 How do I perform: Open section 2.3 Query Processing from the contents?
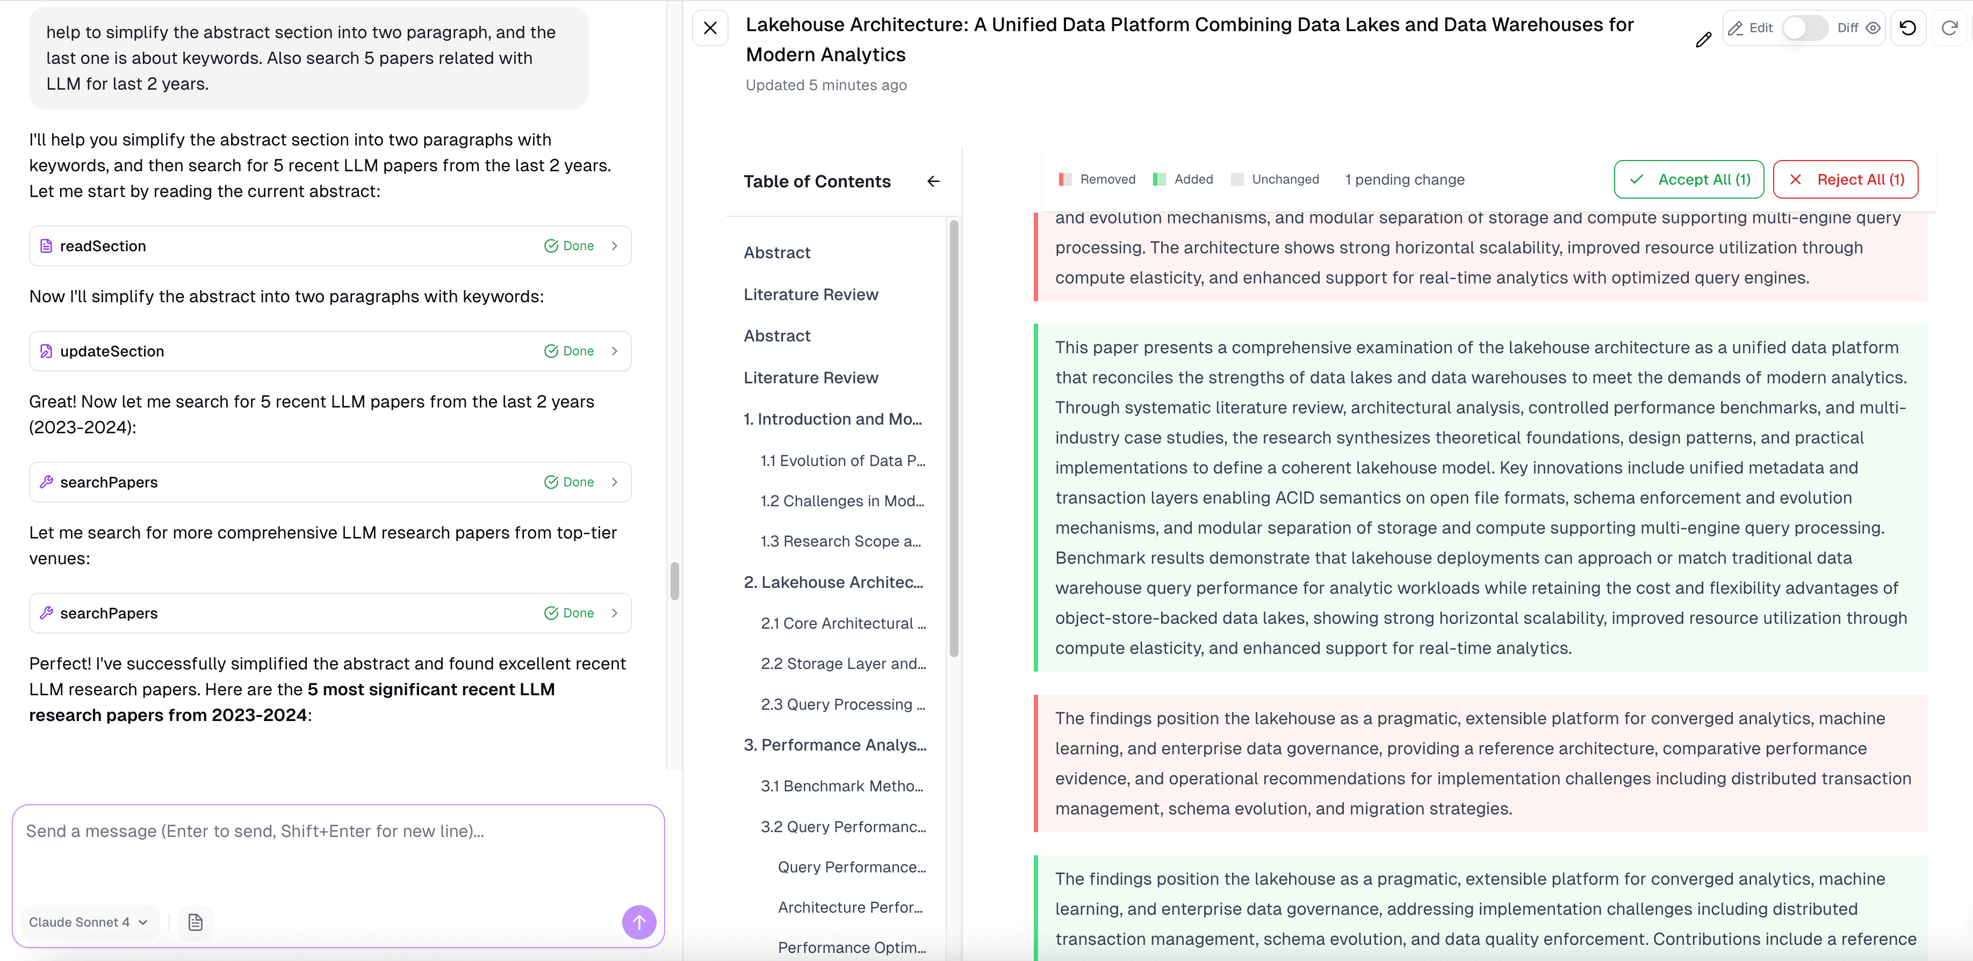(843, 704)
